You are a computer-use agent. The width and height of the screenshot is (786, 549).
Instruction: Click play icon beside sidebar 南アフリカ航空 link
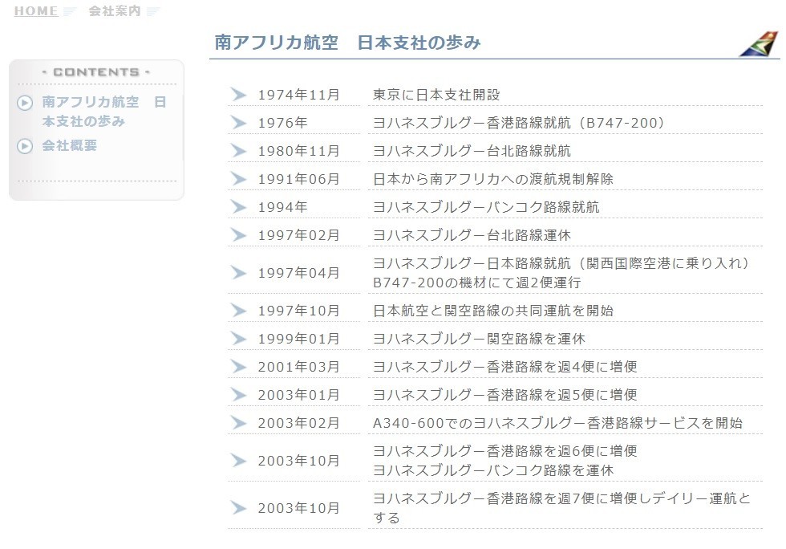[x=25, y=103]
